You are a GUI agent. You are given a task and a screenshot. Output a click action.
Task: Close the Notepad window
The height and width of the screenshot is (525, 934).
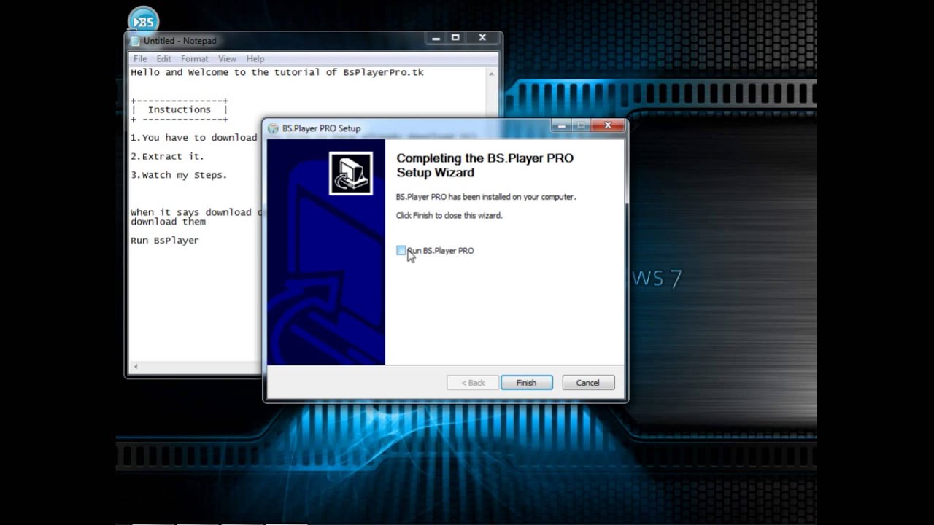coord(482,38)
